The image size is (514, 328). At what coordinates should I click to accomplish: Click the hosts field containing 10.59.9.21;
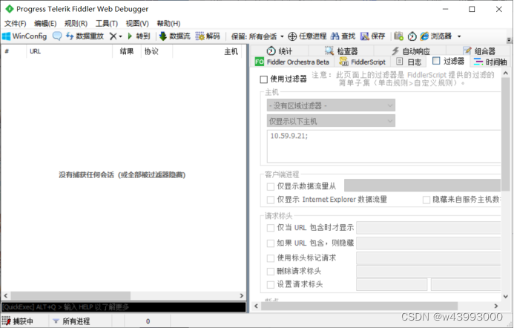[384, 146]
